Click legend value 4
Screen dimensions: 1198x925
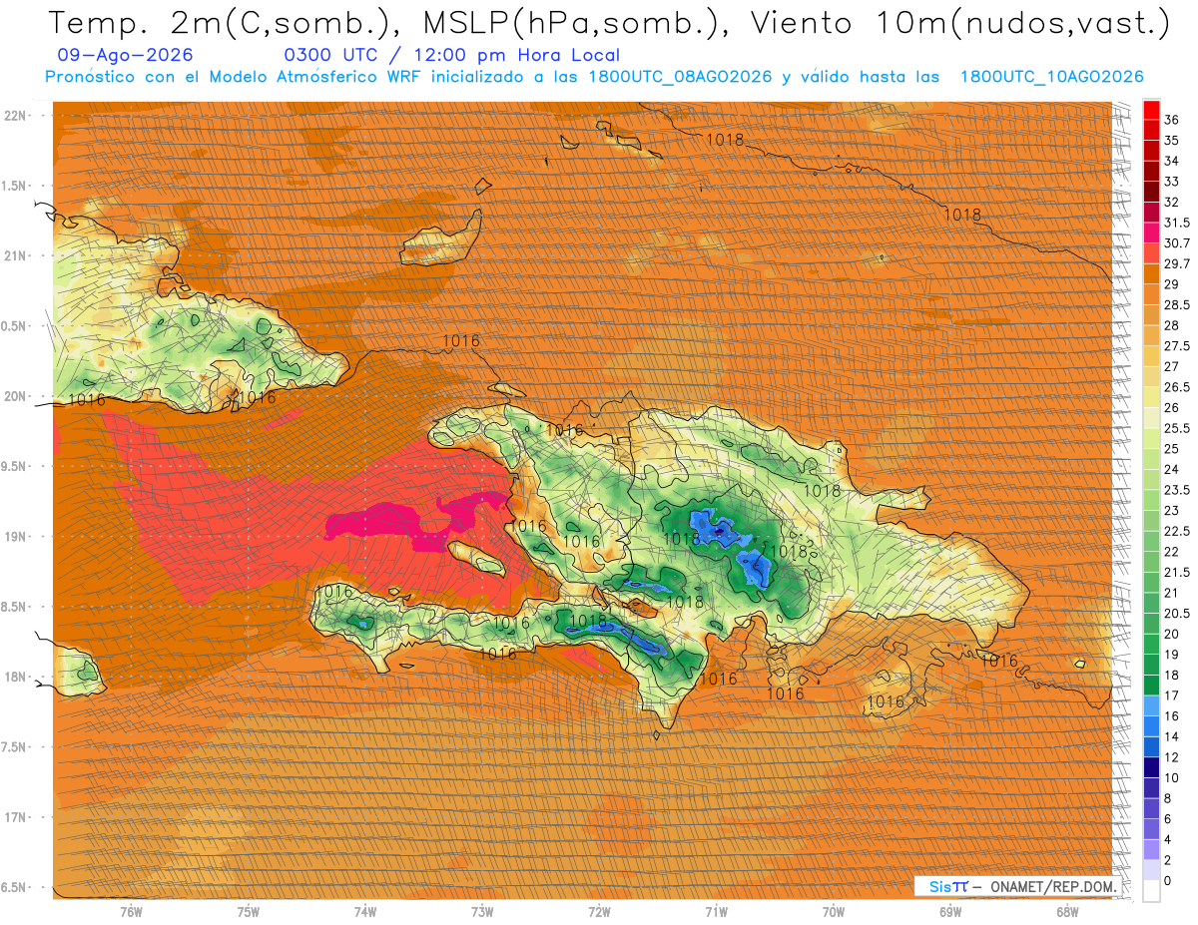point(1168,839)
